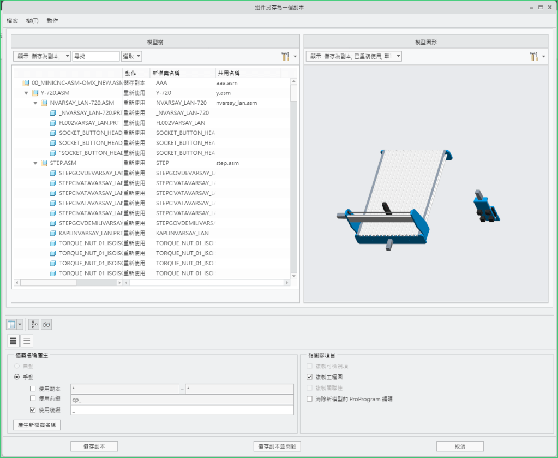Select the sparse rows display icon
Viewport: 558px width, 458px height.
pos(26,341)
